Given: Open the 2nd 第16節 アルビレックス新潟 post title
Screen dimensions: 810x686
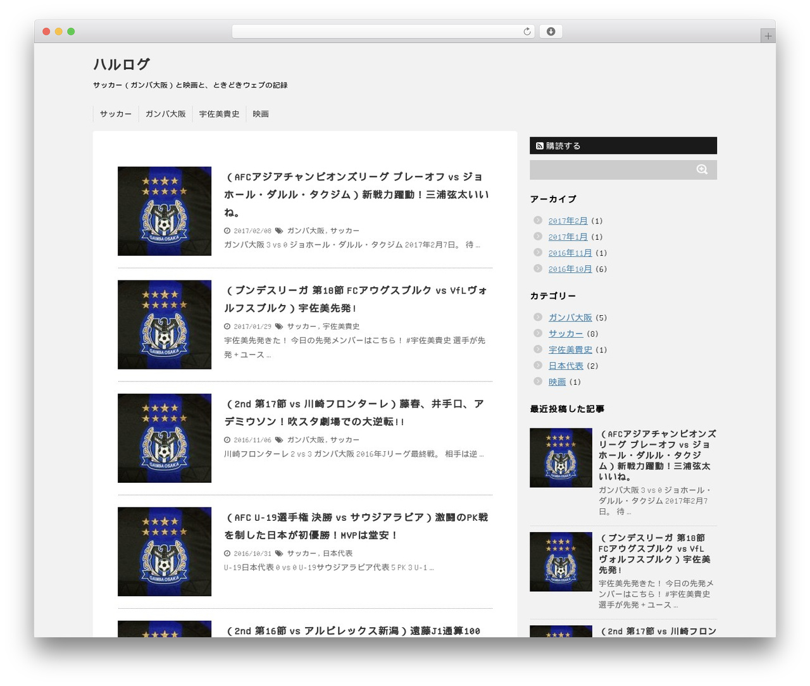Looking at the screenshot, I should (352, 631).
